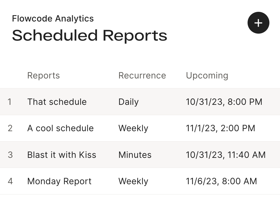Select upcoming date 10/31/23, 8:00 PM
This screenshot has width=280, height=203.
point(224,102)
